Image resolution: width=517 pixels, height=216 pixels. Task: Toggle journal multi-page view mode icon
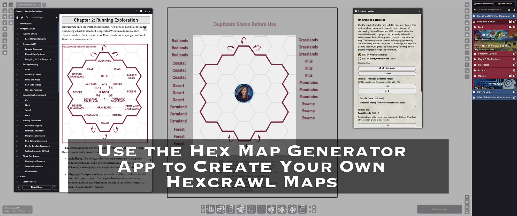coord(22,18)
